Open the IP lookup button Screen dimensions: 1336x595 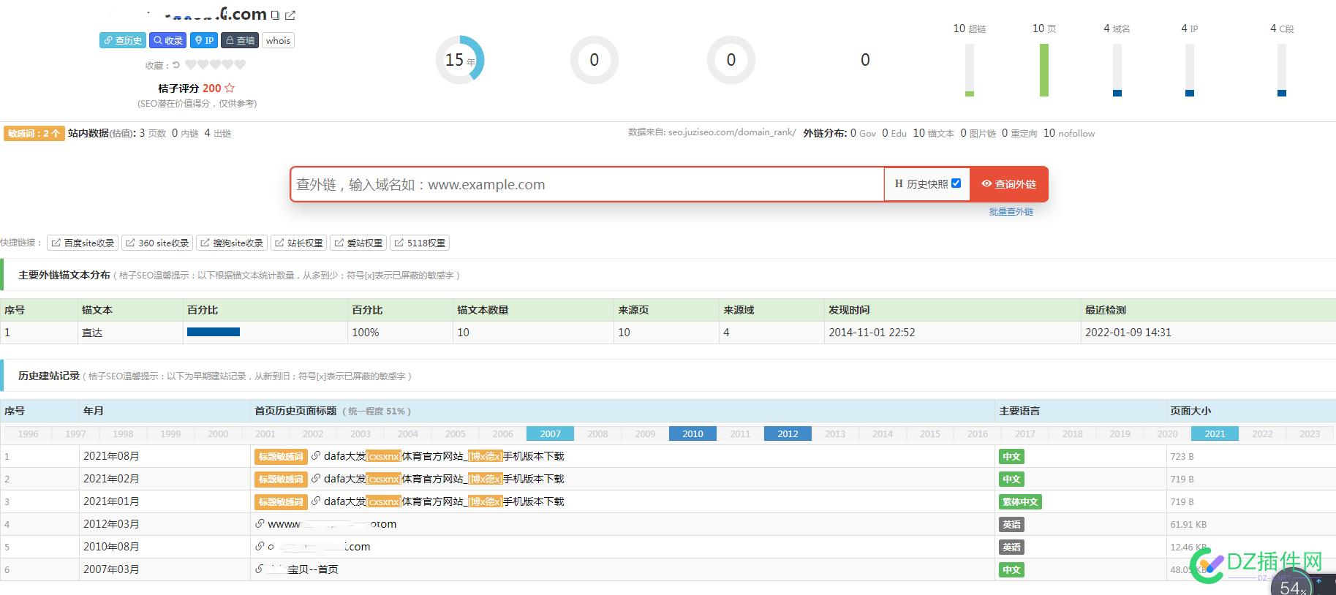click(204, 41)
